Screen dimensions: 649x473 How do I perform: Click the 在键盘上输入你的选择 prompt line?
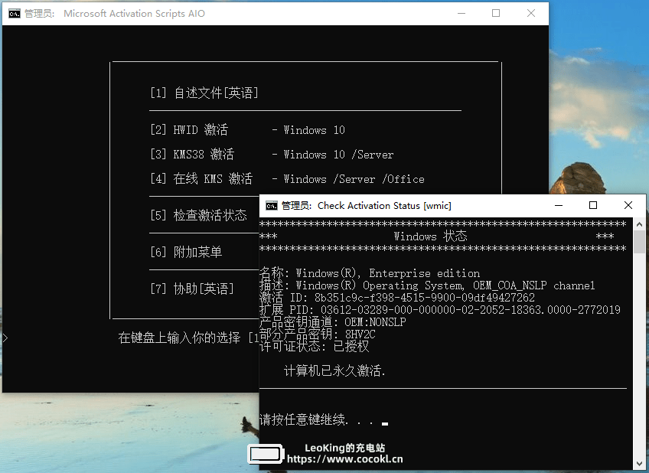click(x=188, y=338)
